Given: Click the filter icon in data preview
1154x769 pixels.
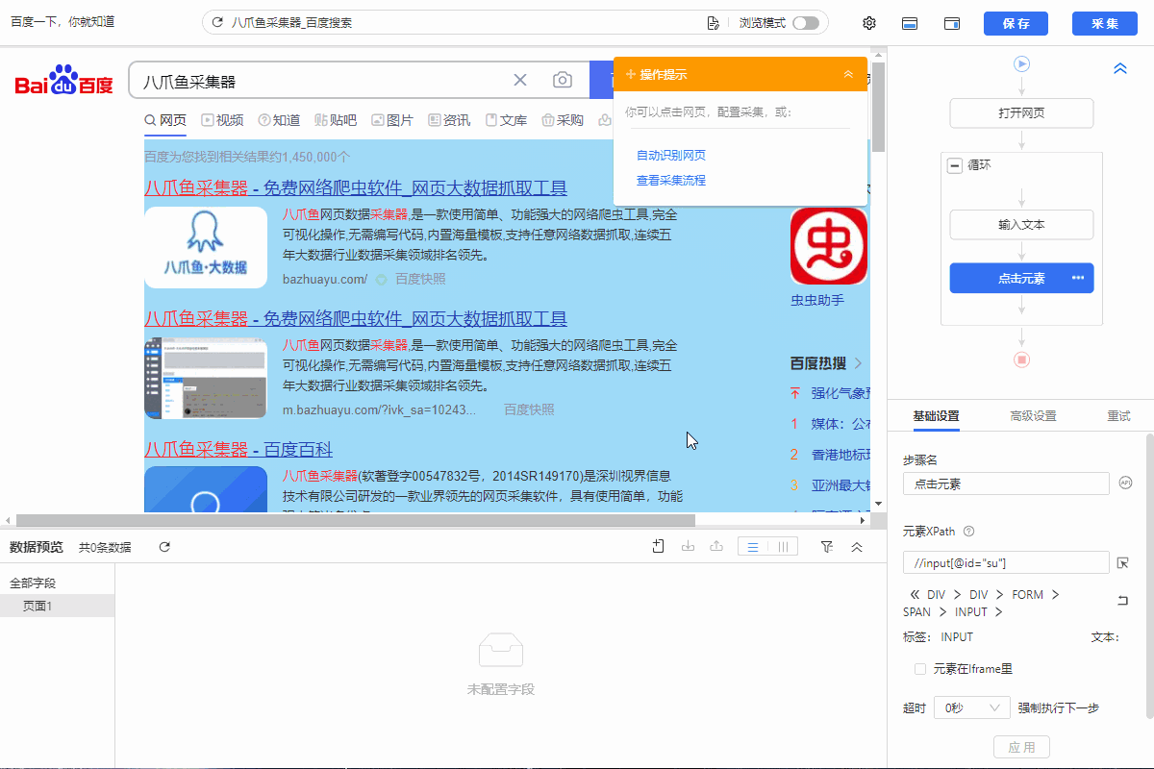Looking at the screenshot, I should tap(827, 547).
